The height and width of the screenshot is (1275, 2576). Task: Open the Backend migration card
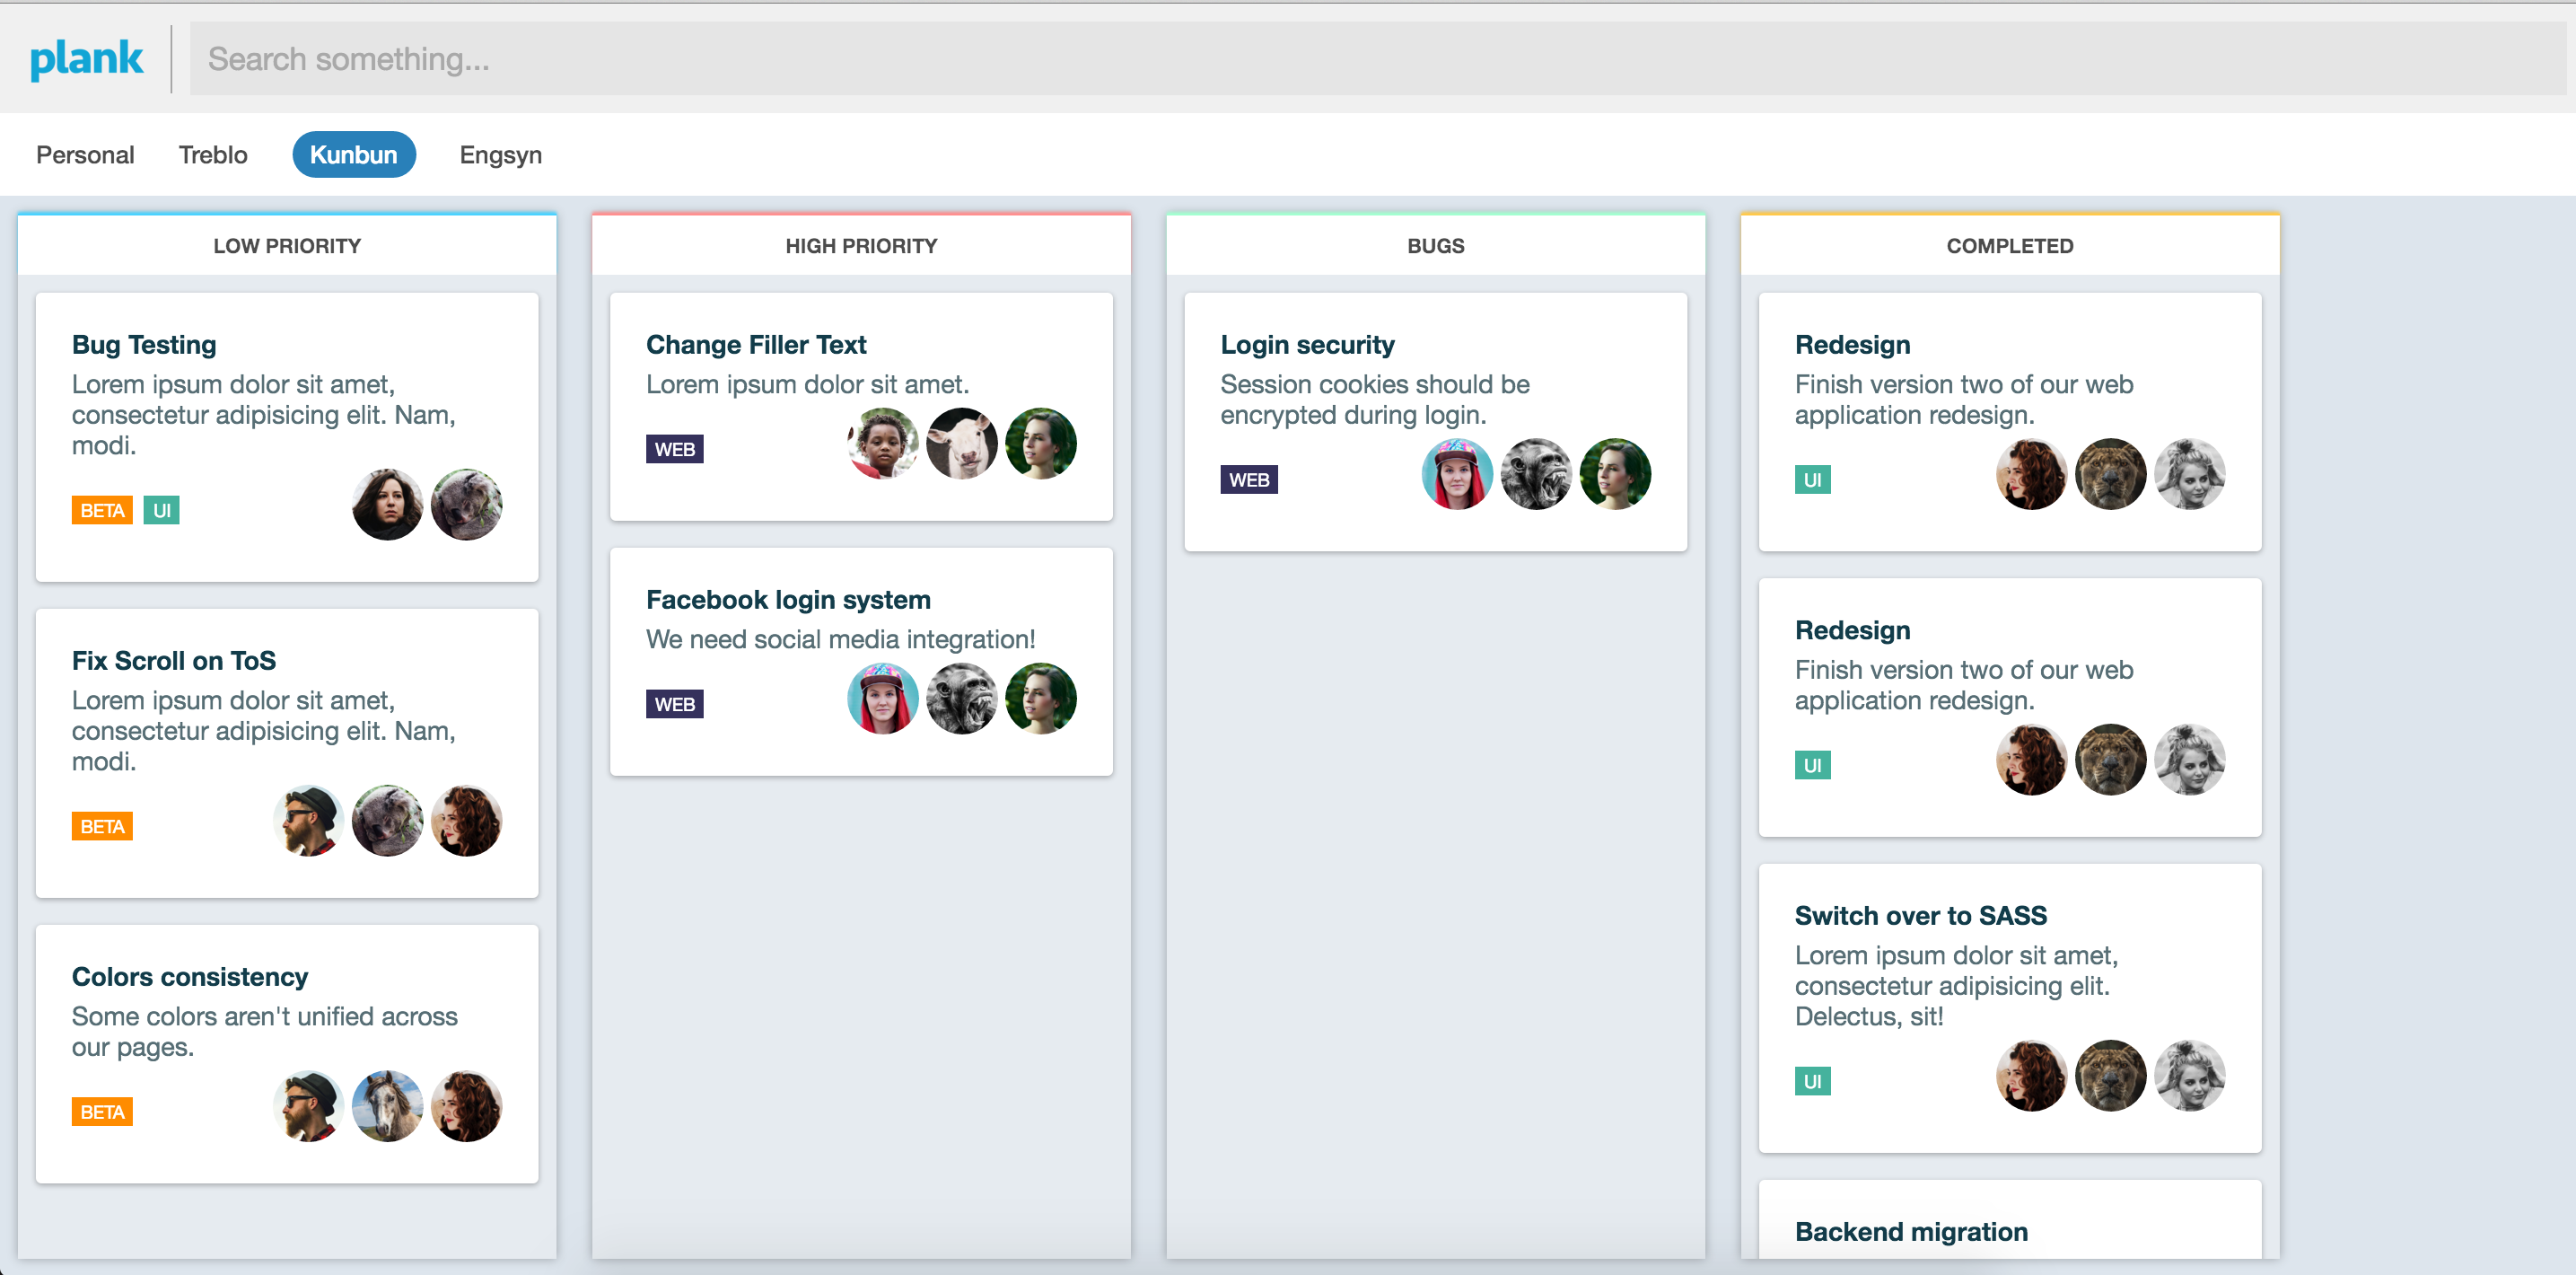pyautogui.click(x=1910, y=1231)
